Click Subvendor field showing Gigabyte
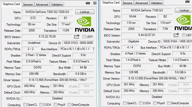This screenshot has height=107, width=192. pos(134,41)
